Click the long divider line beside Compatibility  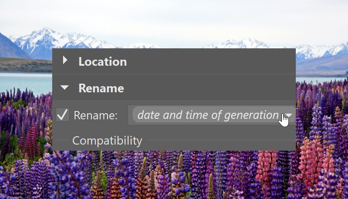tap(221, 140)
